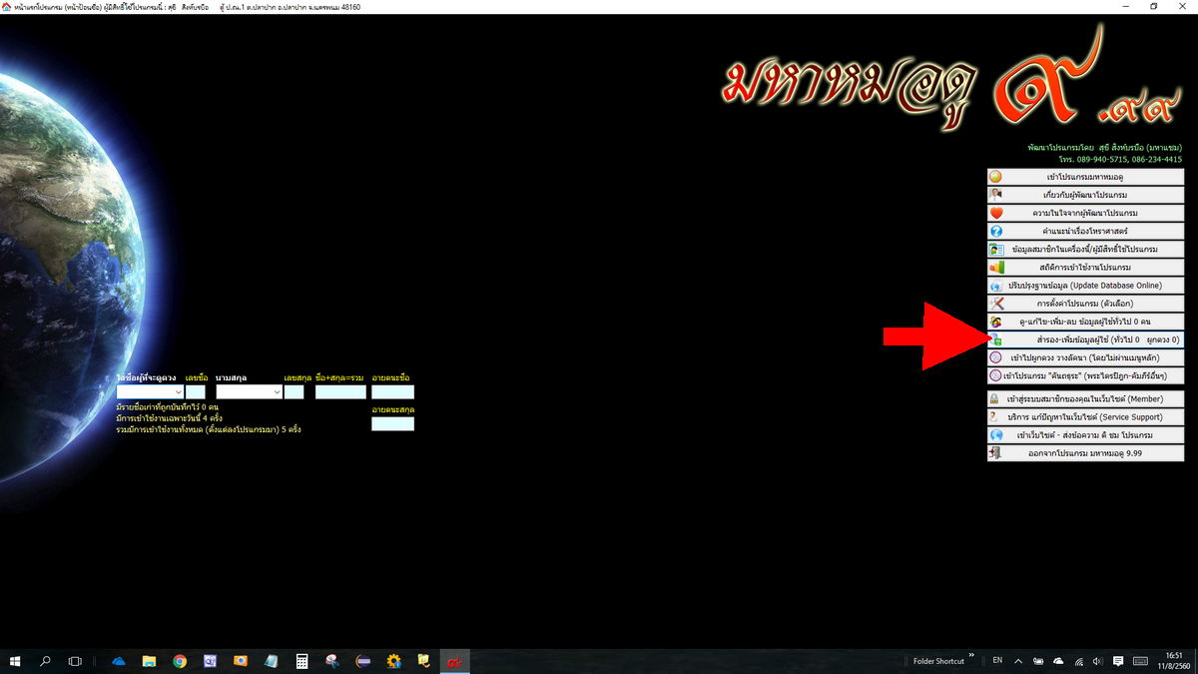Open notification action center icon

point(1118,661)
